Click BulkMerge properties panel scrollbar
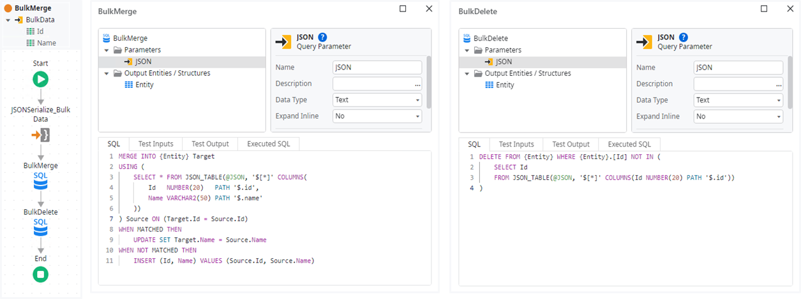This screenshot has width=801, height=299. tap(429, 82)
